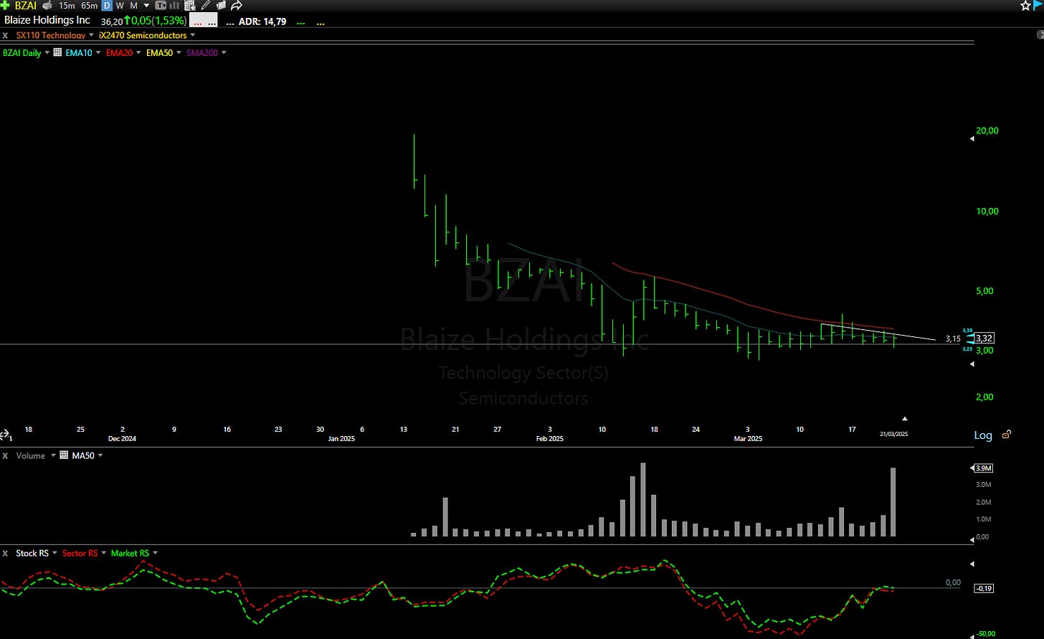Viewport: 1044px width, 639px height.
Task: Open the EMA10 dropdown arrow
Action: click(98, 52)
